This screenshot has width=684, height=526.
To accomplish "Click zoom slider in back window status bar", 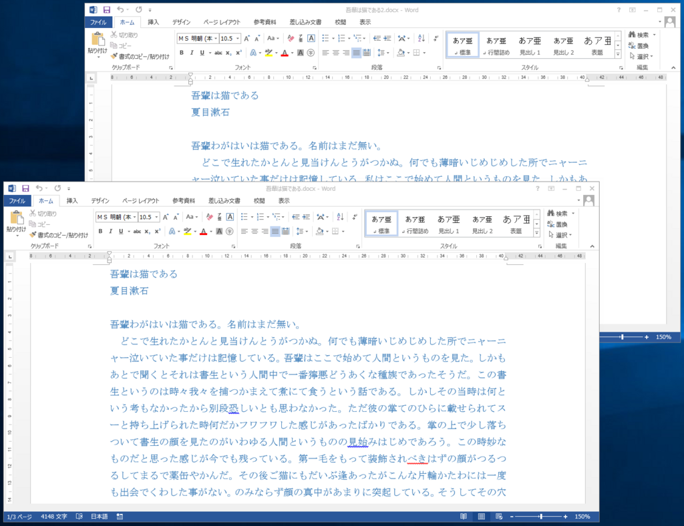I will pos(623,337).
